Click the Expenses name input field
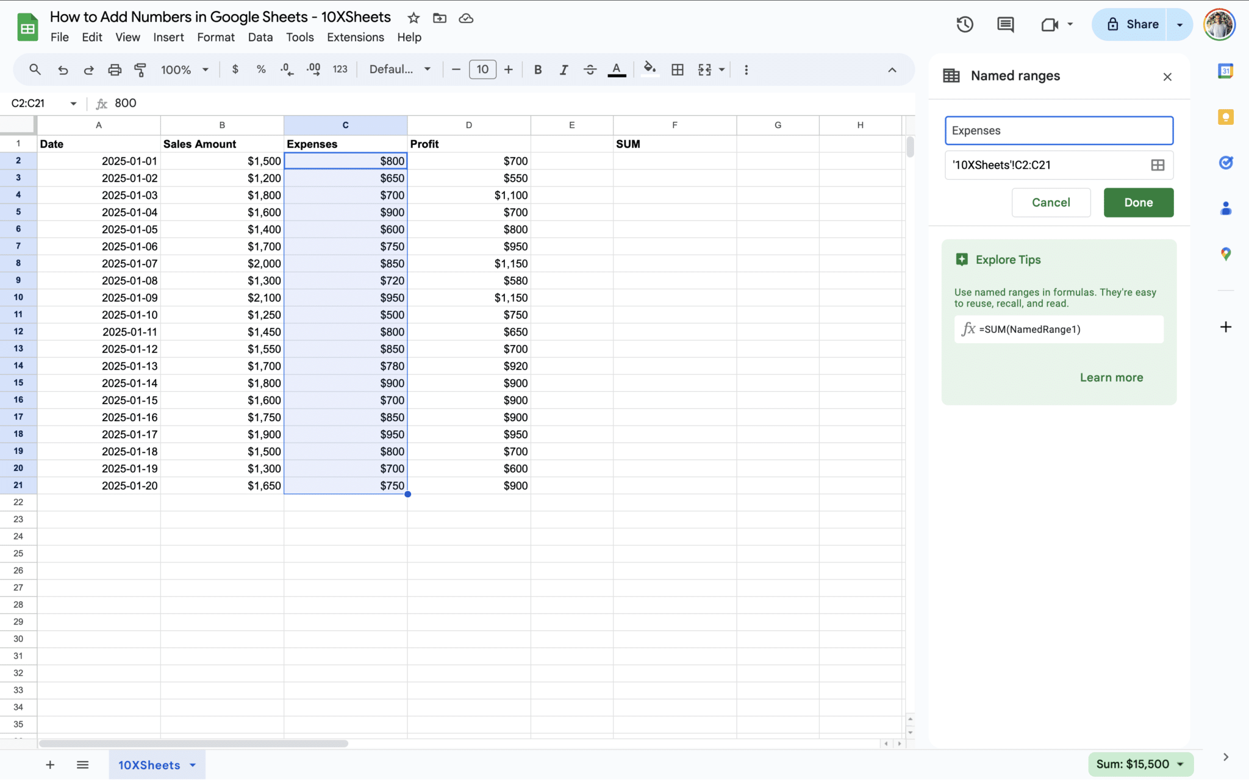 point(1058,130)
